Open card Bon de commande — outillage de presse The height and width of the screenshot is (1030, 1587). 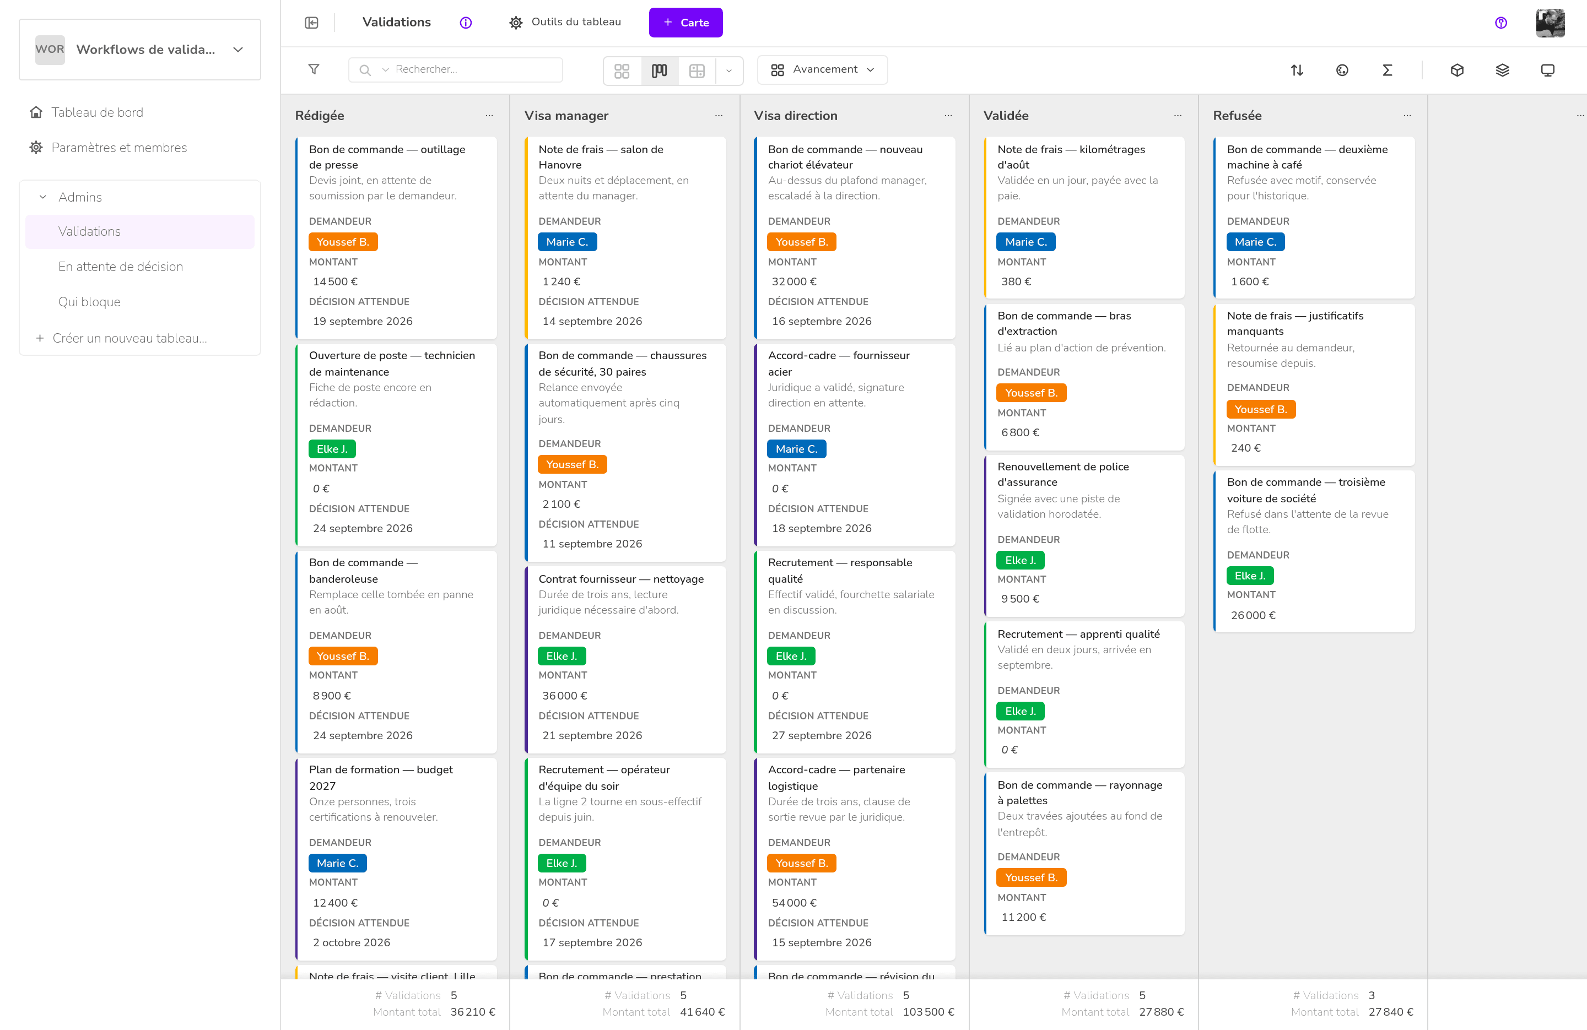(x=396, y=237)
